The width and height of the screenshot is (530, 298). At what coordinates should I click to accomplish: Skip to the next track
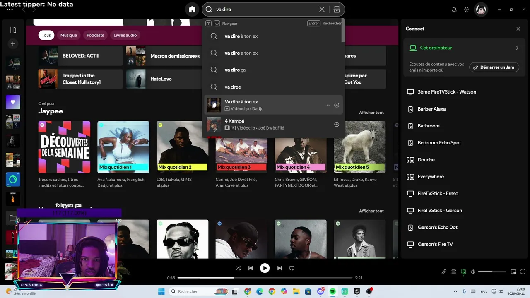279,268
